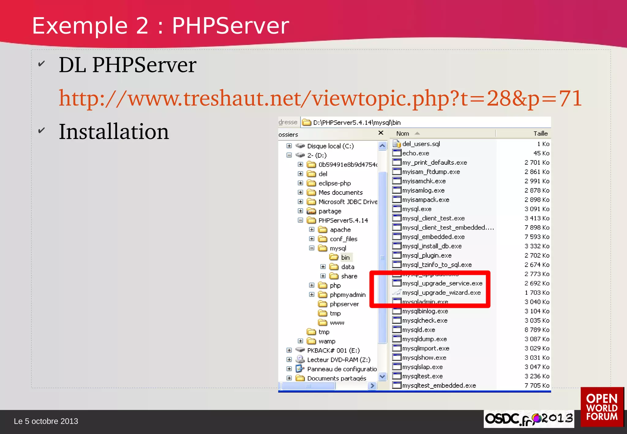This screenshot has height=434, width=627.
Task: Select the Lecteur DVD-RAM (Z:) drive icon
Action: [300, 359]
